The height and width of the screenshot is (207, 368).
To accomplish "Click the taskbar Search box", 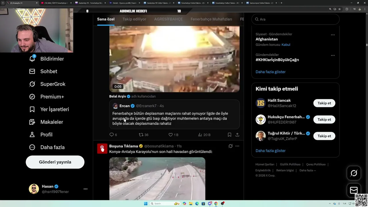I will 165,204.
